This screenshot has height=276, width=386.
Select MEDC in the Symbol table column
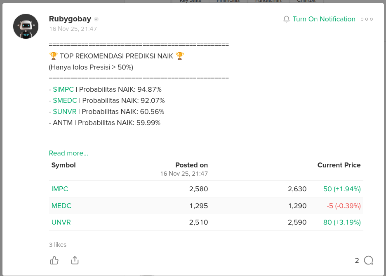tap(61, 206)
